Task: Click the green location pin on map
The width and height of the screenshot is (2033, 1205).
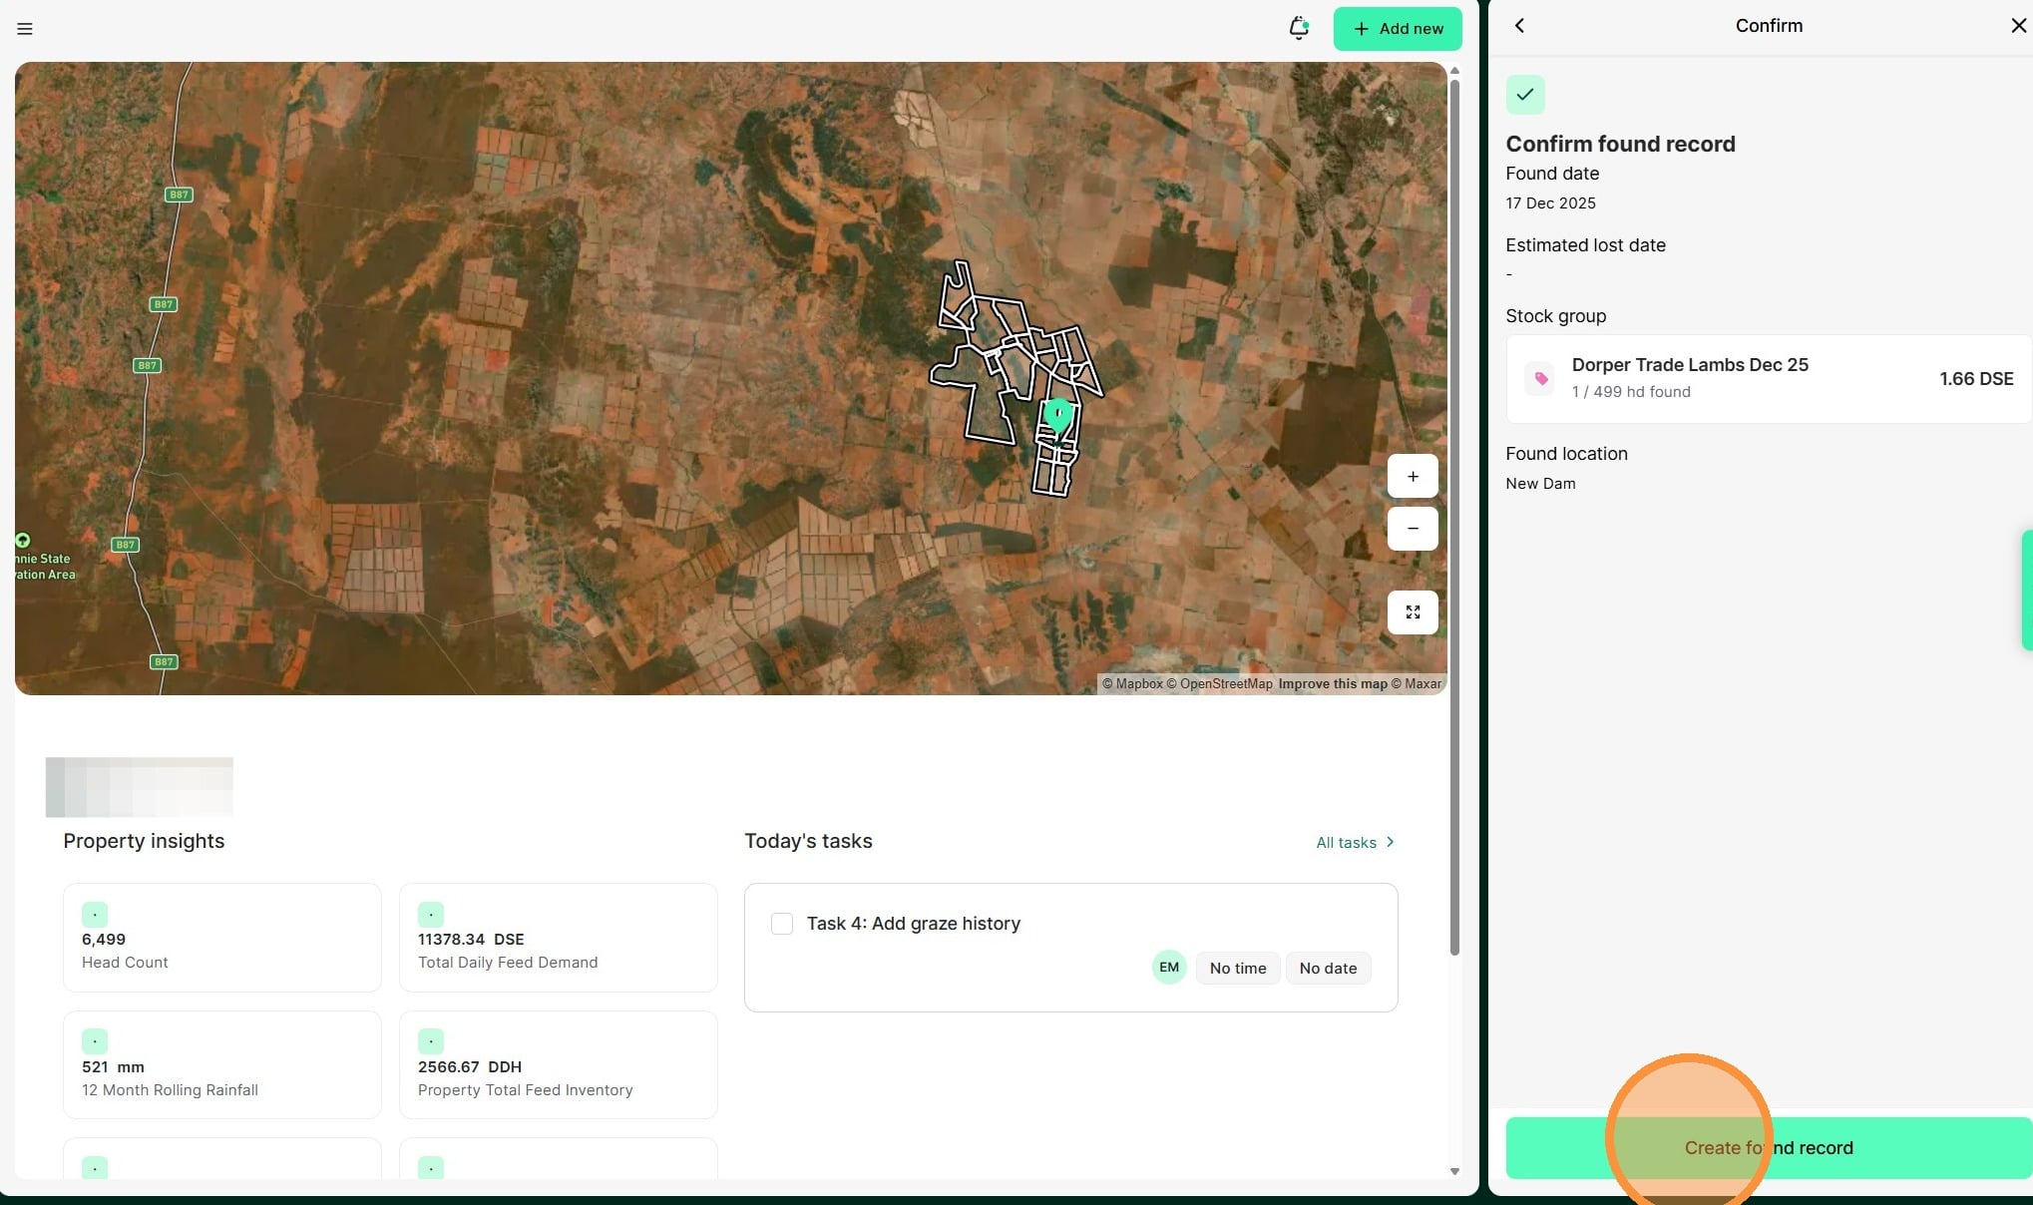Action: (x=1057, y=414)
